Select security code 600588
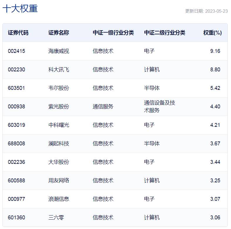Screen dimensions: 231x229 tap(16, 181)
